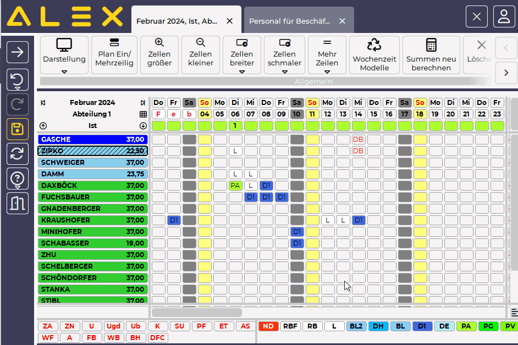This screenshot has width=518, height=345.
Task: Click Zellen kleiner zoom-out tool
Action: (201, 55)
